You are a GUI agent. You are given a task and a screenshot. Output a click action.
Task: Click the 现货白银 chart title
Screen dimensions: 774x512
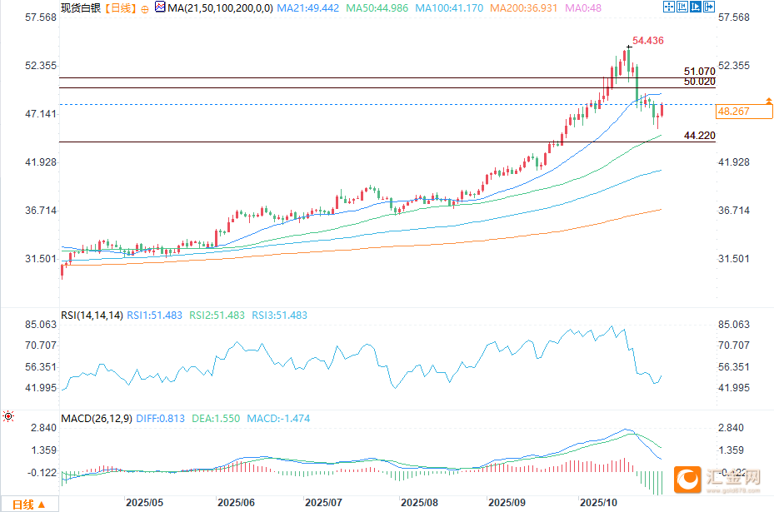click(x=81, y=7)
